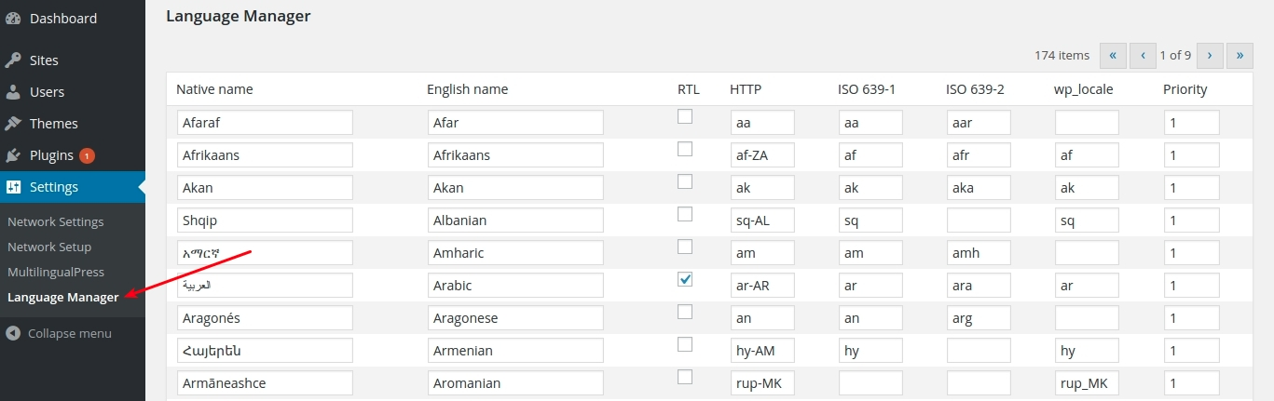This screenshot has width=1274, height=401.
Task: Click the Sites key icon
Action: click(x=14, y=60)
